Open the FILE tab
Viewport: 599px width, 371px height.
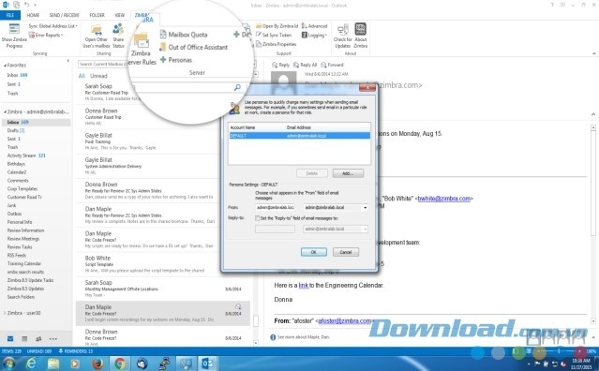click(10, 15)
